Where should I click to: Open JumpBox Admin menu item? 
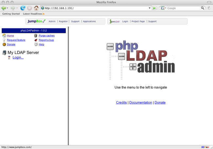point(52,21)
